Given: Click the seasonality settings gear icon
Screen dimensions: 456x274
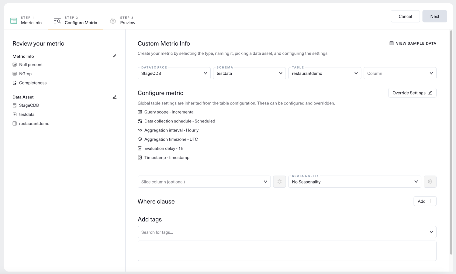Looking at the screenshot, I should tap(430, 182).
